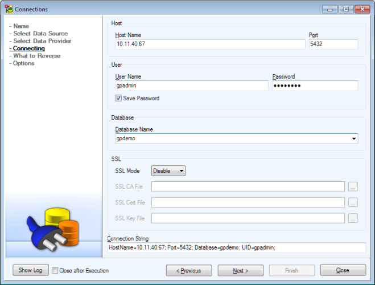The image size is (375, 285).
Task: Click the SSL Key File text field
Action: [248, 218]
